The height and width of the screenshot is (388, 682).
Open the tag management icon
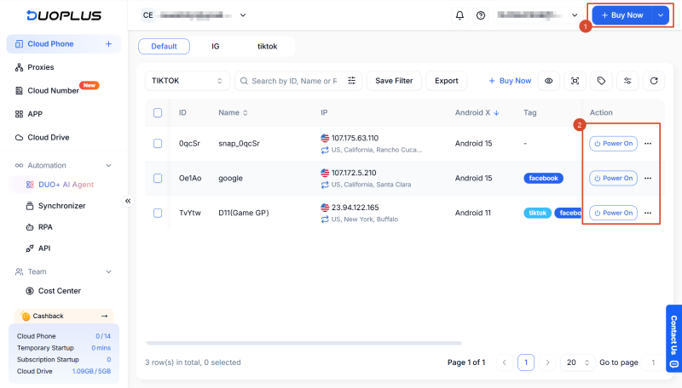[601, 81]
